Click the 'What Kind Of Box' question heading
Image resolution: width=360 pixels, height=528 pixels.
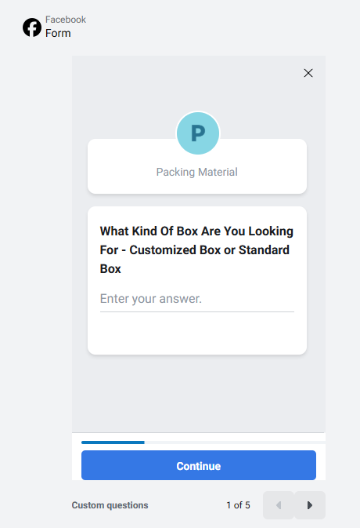point(196,249)
